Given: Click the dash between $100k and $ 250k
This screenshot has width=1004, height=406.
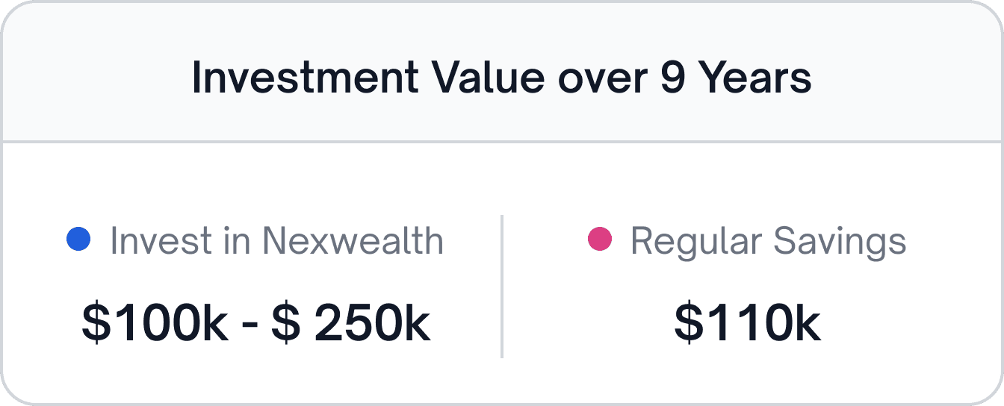Looking at the screenshot, I should 250,327.
